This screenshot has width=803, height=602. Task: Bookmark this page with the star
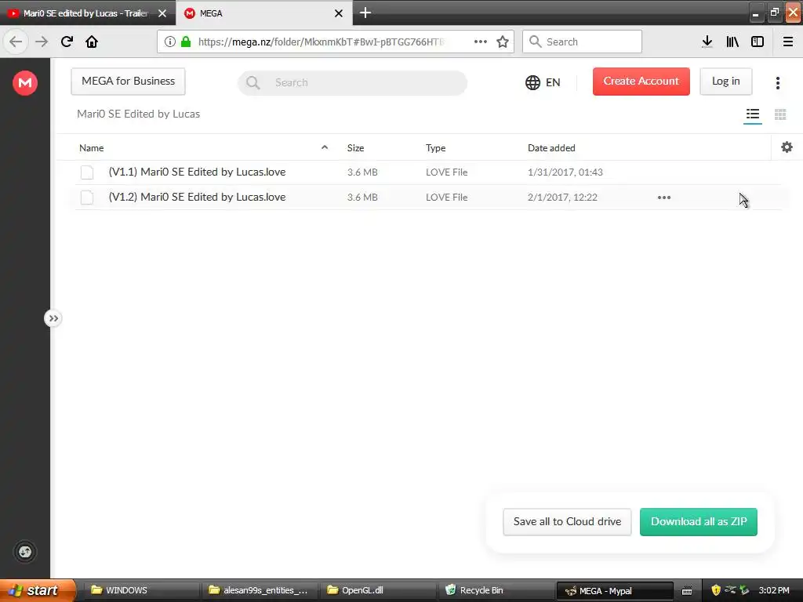coord(503,42)
